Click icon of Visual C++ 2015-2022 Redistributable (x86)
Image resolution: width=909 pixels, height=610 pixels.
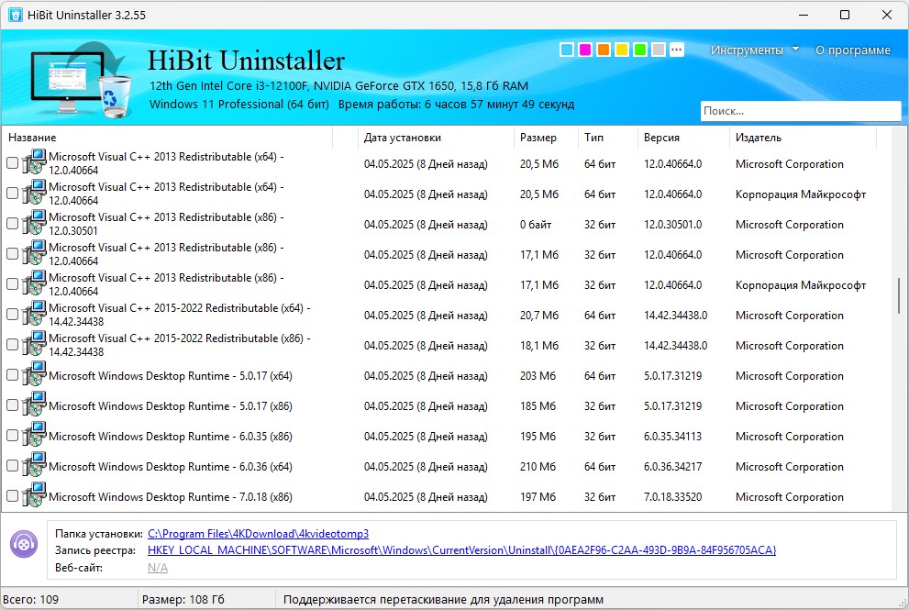pyautogui.click(x=34, y=344)
